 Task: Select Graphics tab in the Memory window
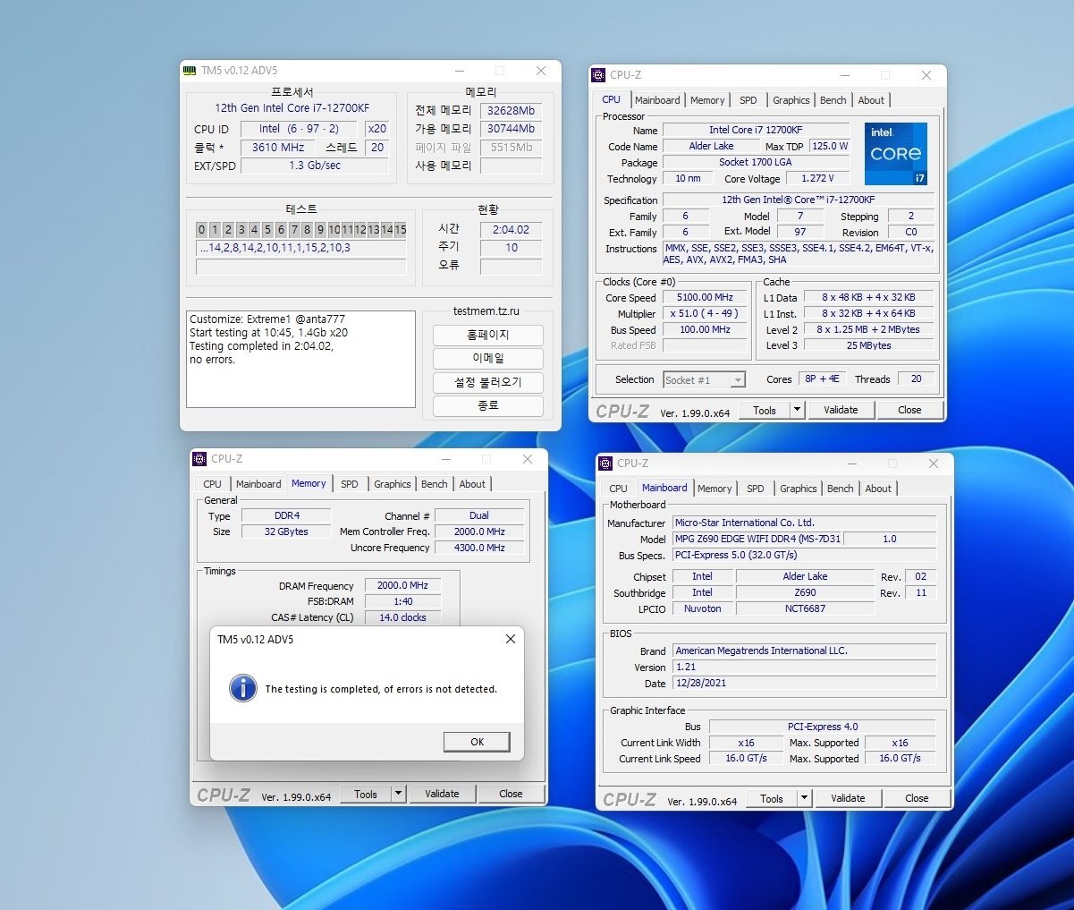pyautogui.click(x=393, y=484)
